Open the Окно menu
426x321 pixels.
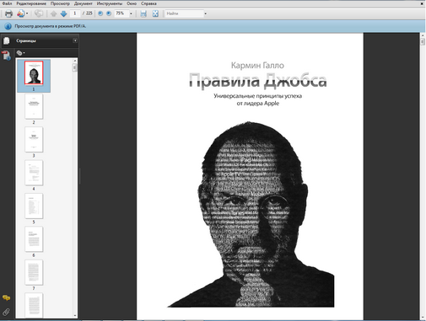pyautogui.click(x=132, y=3)
